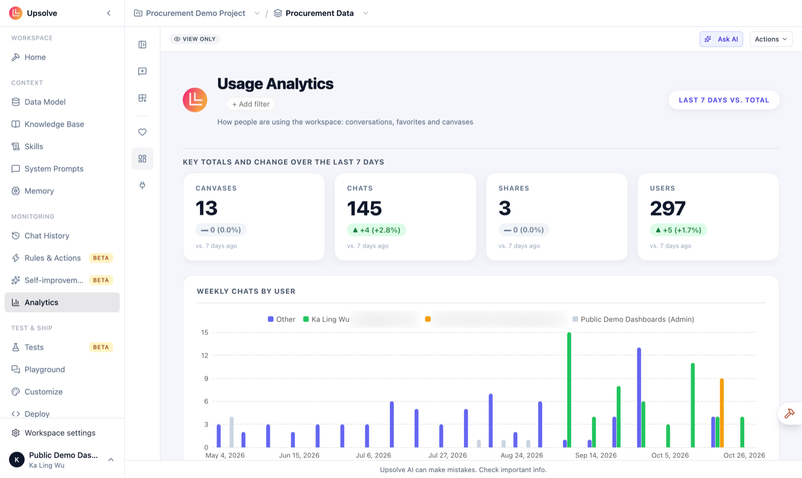802x478 pixels.
Task: Select the dashboard tiles icon in the vertical toolbar
Action: tap(142, 159)
